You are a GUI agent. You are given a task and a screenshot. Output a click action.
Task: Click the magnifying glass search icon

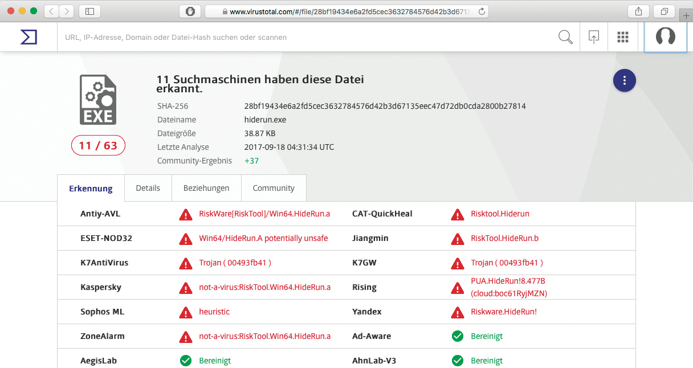(565, 37)
